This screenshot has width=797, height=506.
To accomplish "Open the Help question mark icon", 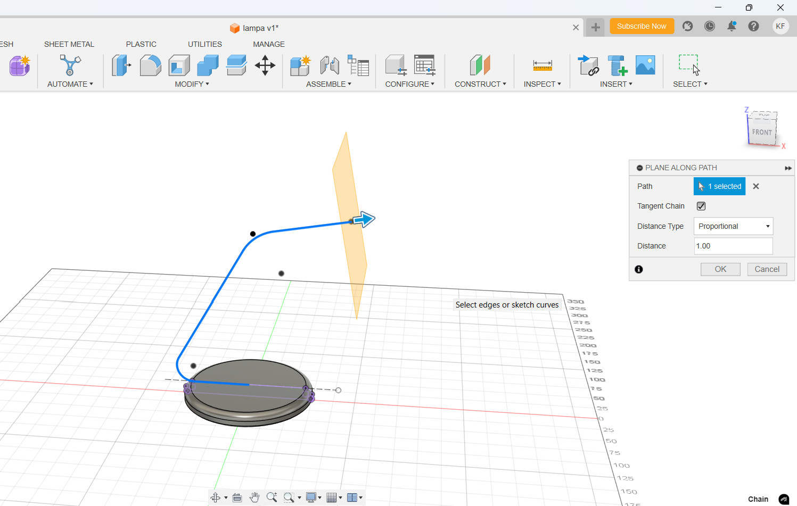I will [753, 26].
